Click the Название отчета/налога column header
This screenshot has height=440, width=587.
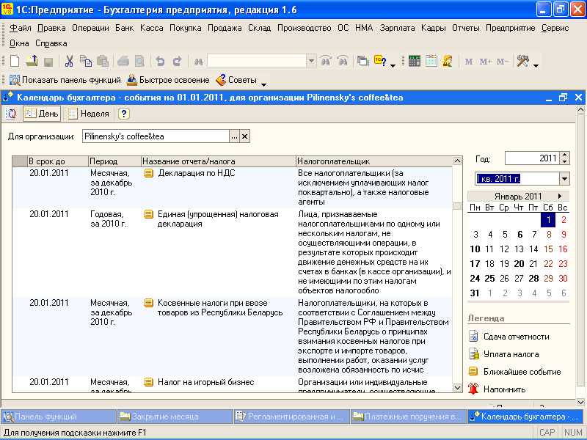218,161
